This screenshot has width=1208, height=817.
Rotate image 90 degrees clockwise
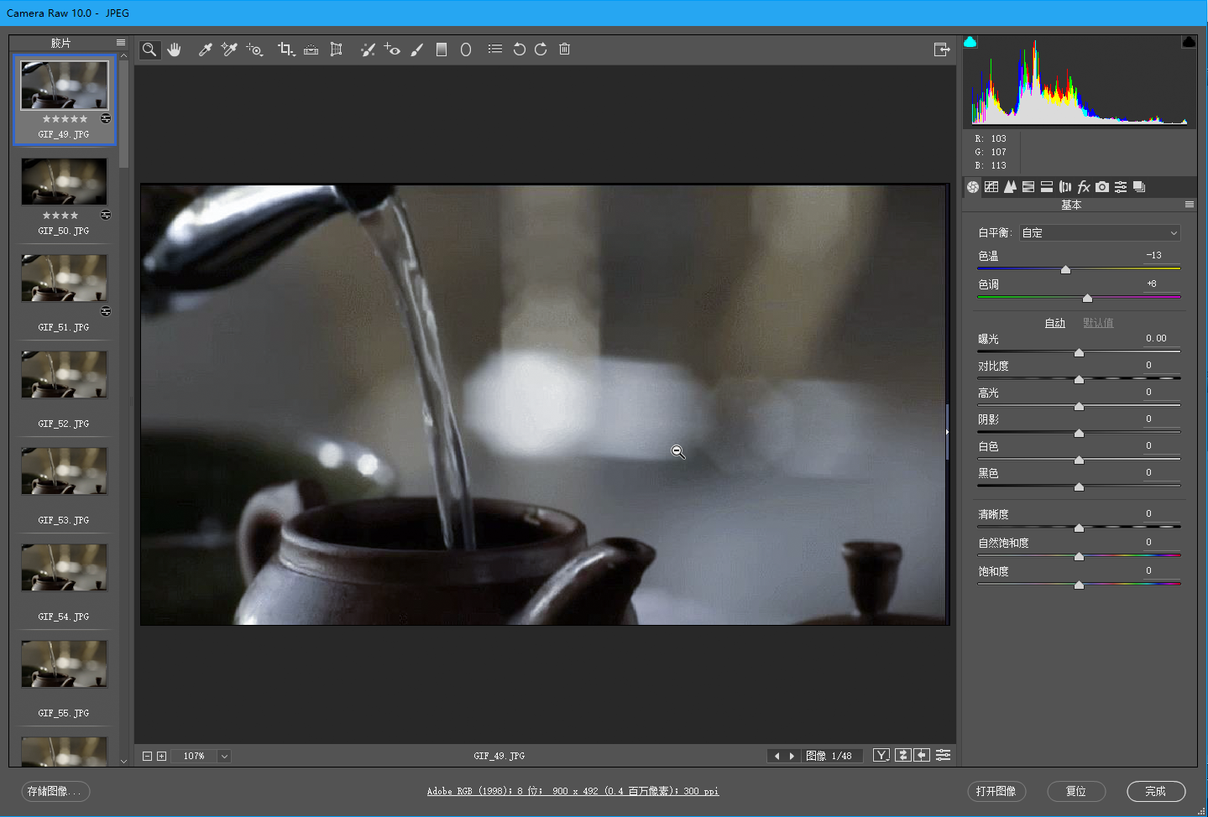pos(541,49)
